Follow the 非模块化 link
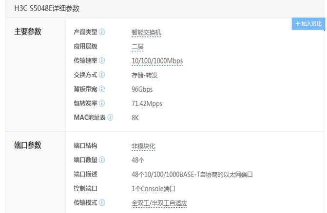The image size is (327, 213). click(143, 147)
